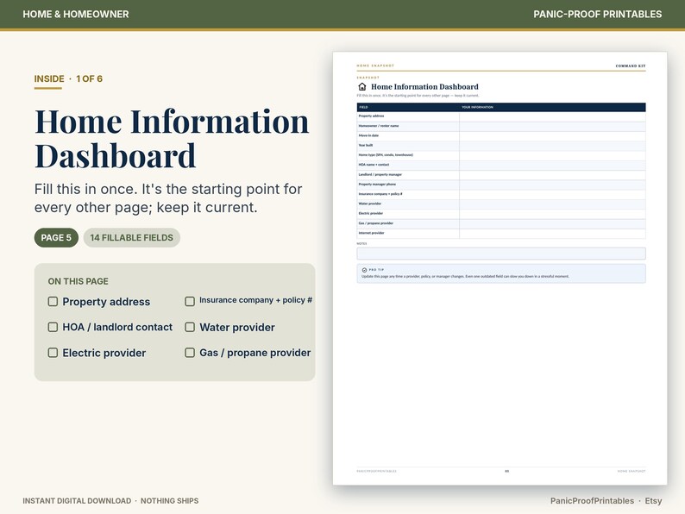Check the Electric provider checkbox
Viewport: 685px width, 514px height.
[53, 353]
